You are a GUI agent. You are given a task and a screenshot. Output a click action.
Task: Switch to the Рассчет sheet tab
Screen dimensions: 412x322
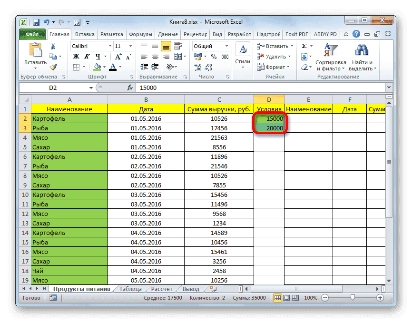161,288
